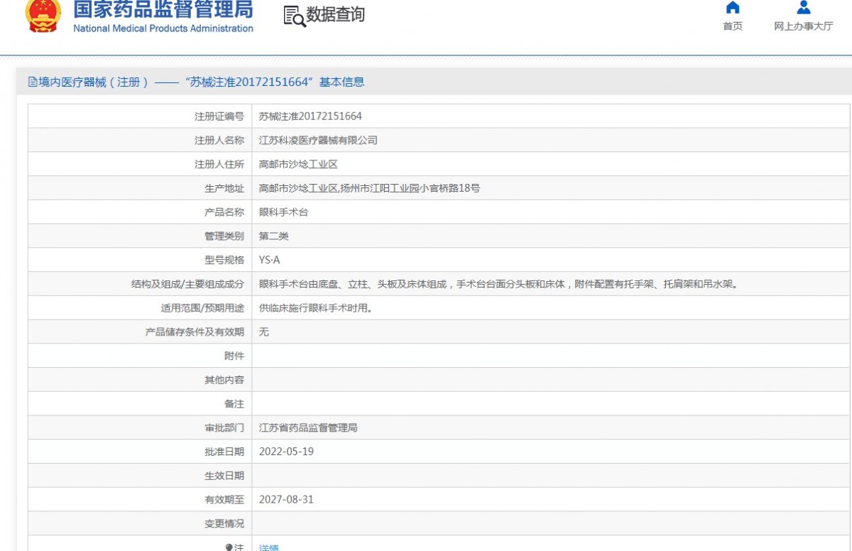Click the bullet icon next to 注

coord(229,547)
